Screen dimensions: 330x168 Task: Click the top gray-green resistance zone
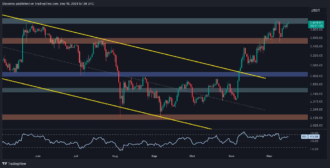(155, 21)
